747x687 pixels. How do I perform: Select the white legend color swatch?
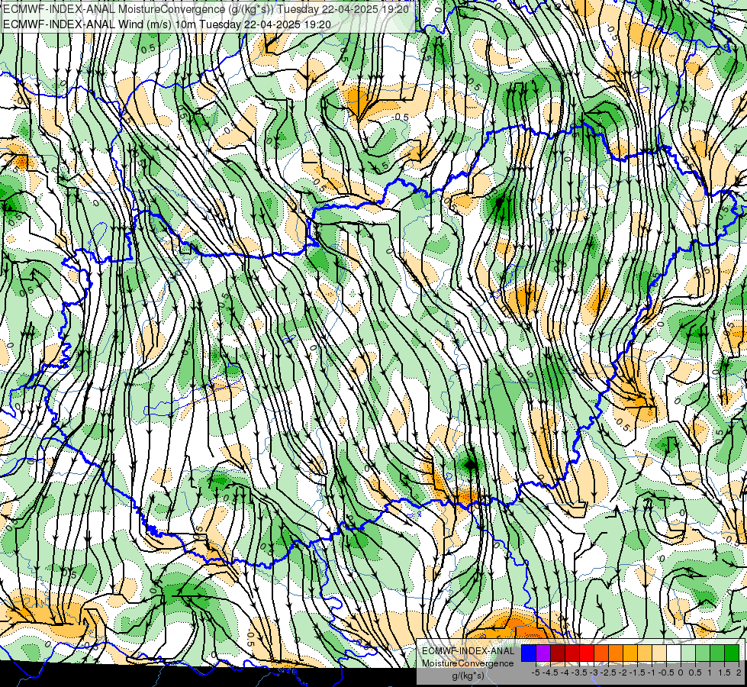click(x=674, y=653)
